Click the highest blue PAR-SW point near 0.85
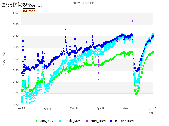169x126 pixels. tap(65, 30)
